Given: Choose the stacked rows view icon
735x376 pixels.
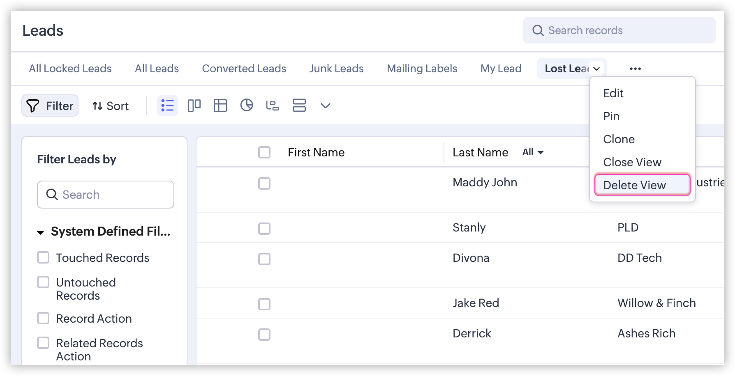Looking at the screenshot, I should [299, 105].
